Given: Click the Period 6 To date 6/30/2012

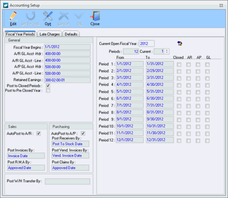Looking at the screenshot, I should coord(160,98).
